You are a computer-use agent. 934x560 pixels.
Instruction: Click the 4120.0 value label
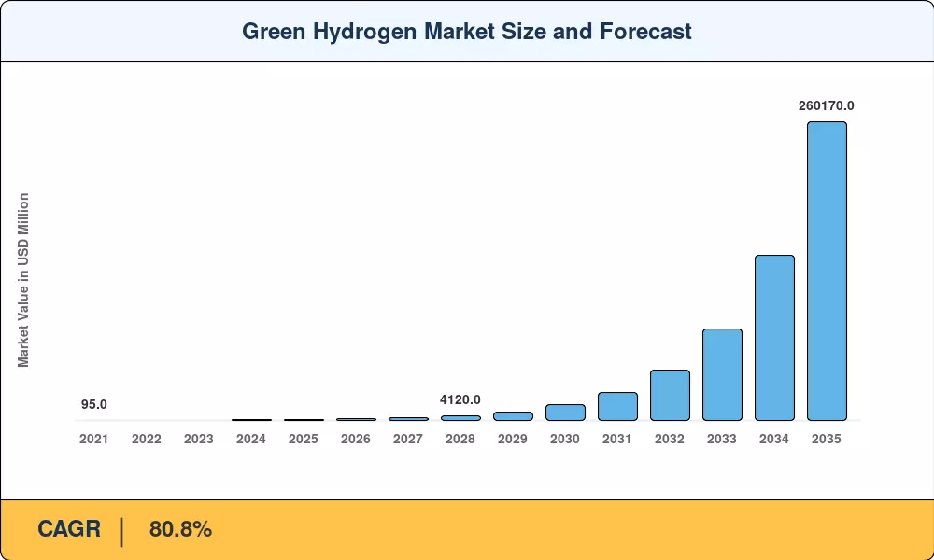pos(460,399)
